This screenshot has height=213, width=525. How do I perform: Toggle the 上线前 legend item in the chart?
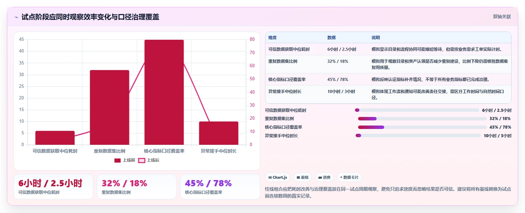(124, 160)
